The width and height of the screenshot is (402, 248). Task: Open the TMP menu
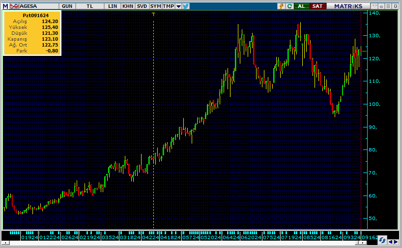point(169,6)
